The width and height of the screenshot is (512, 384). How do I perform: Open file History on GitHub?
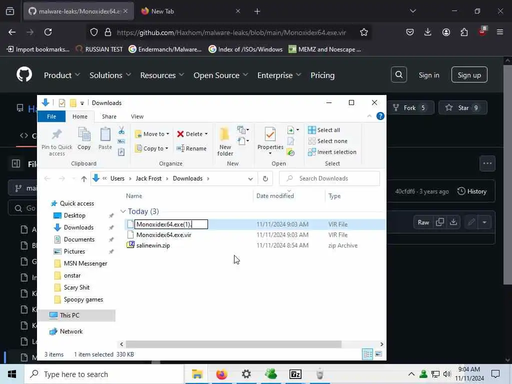pos(472,191)
